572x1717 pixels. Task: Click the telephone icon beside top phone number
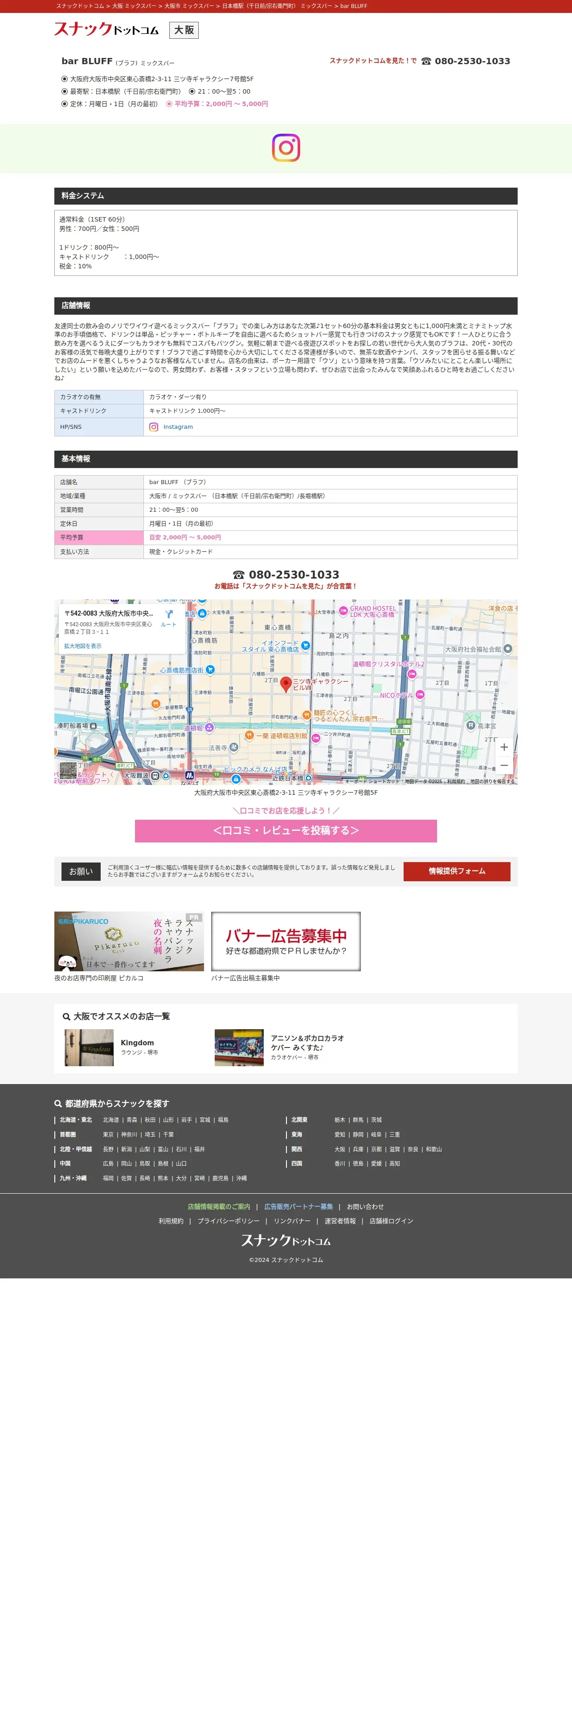tap(426, 62)
